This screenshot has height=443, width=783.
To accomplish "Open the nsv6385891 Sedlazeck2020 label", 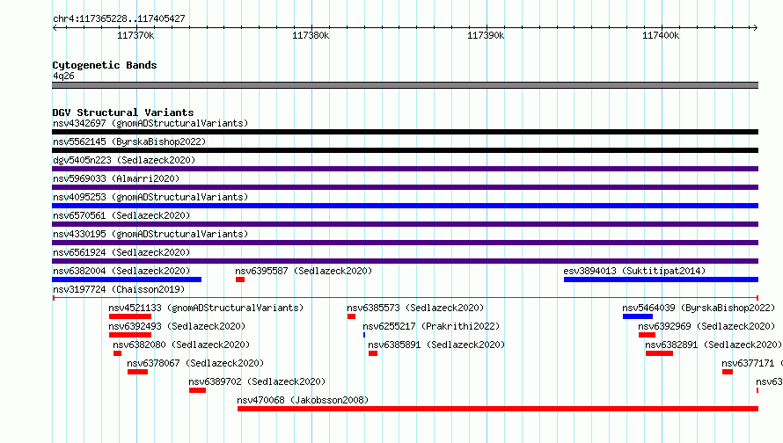I will pyautogui.click(x=436, y=345).
